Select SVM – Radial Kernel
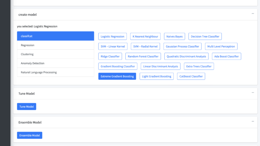The height and width of the screenshot is (146, 260). [145, 47]
